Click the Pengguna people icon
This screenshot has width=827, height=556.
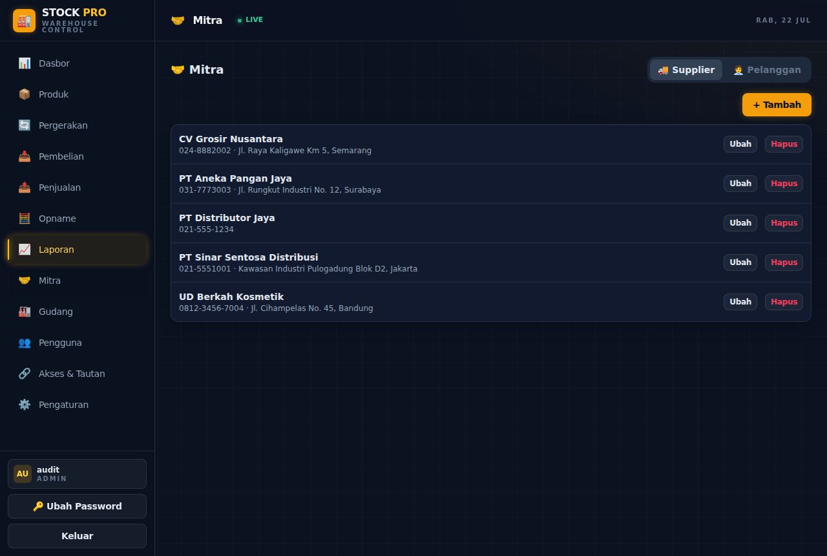(x=25, y=343)
